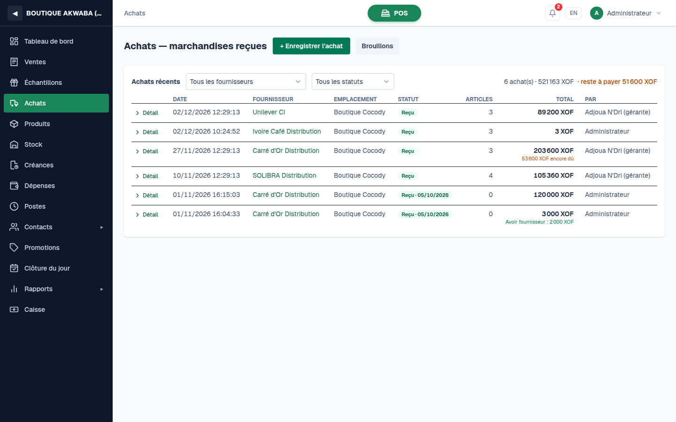Expand Détail for Ivoire Café Distribution purchase
Screen dimensions: 676x422
tap(147, 132)
